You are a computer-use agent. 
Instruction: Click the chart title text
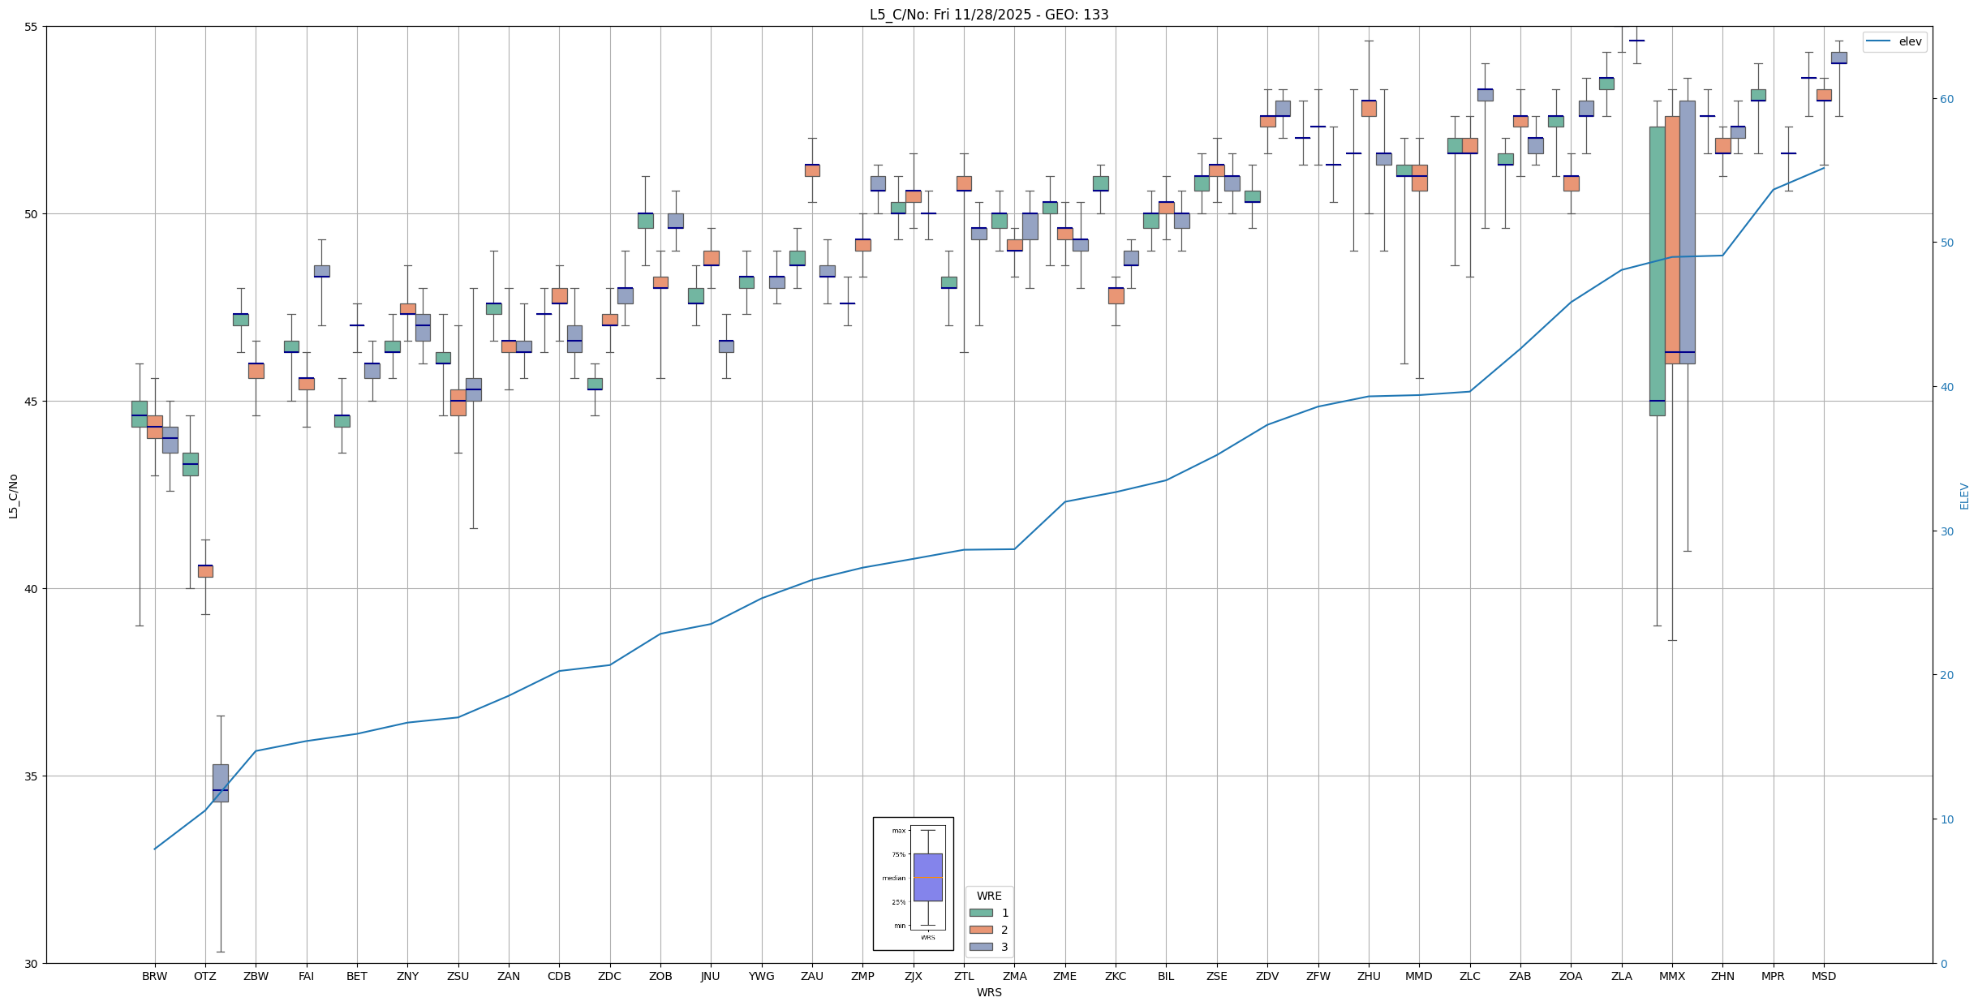[x=988, y=15]
